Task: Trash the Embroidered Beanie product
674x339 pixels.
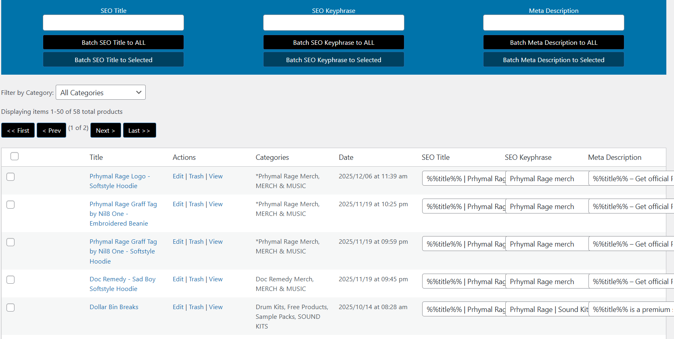Action: click(x=196, y=204)
